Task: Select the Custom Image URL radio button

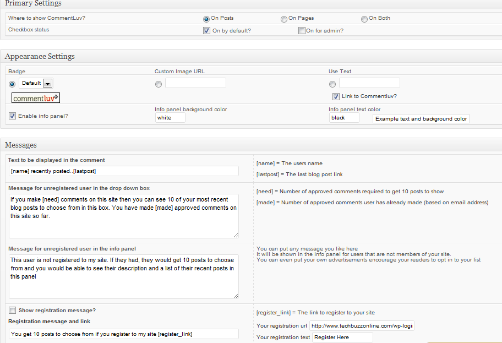Action: [159, 84]
